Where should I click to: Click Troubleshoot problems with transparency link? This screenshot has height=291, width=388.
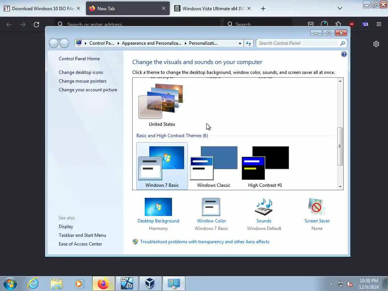(x=205, y=241)
